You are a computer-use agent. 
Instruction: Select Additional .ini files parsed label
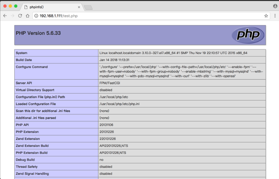[x=36, y=118]
